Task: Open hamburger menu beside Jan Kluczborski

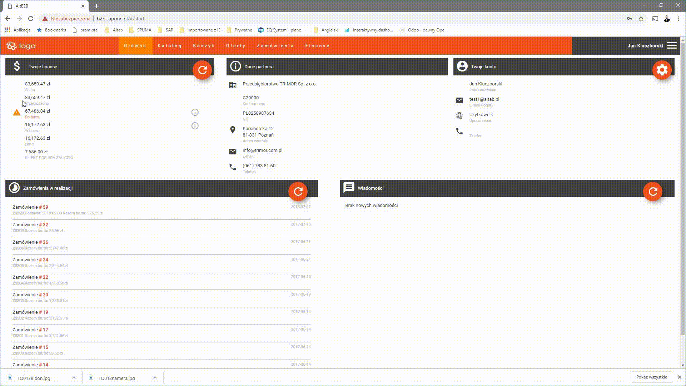Action: tap(672, 46)
